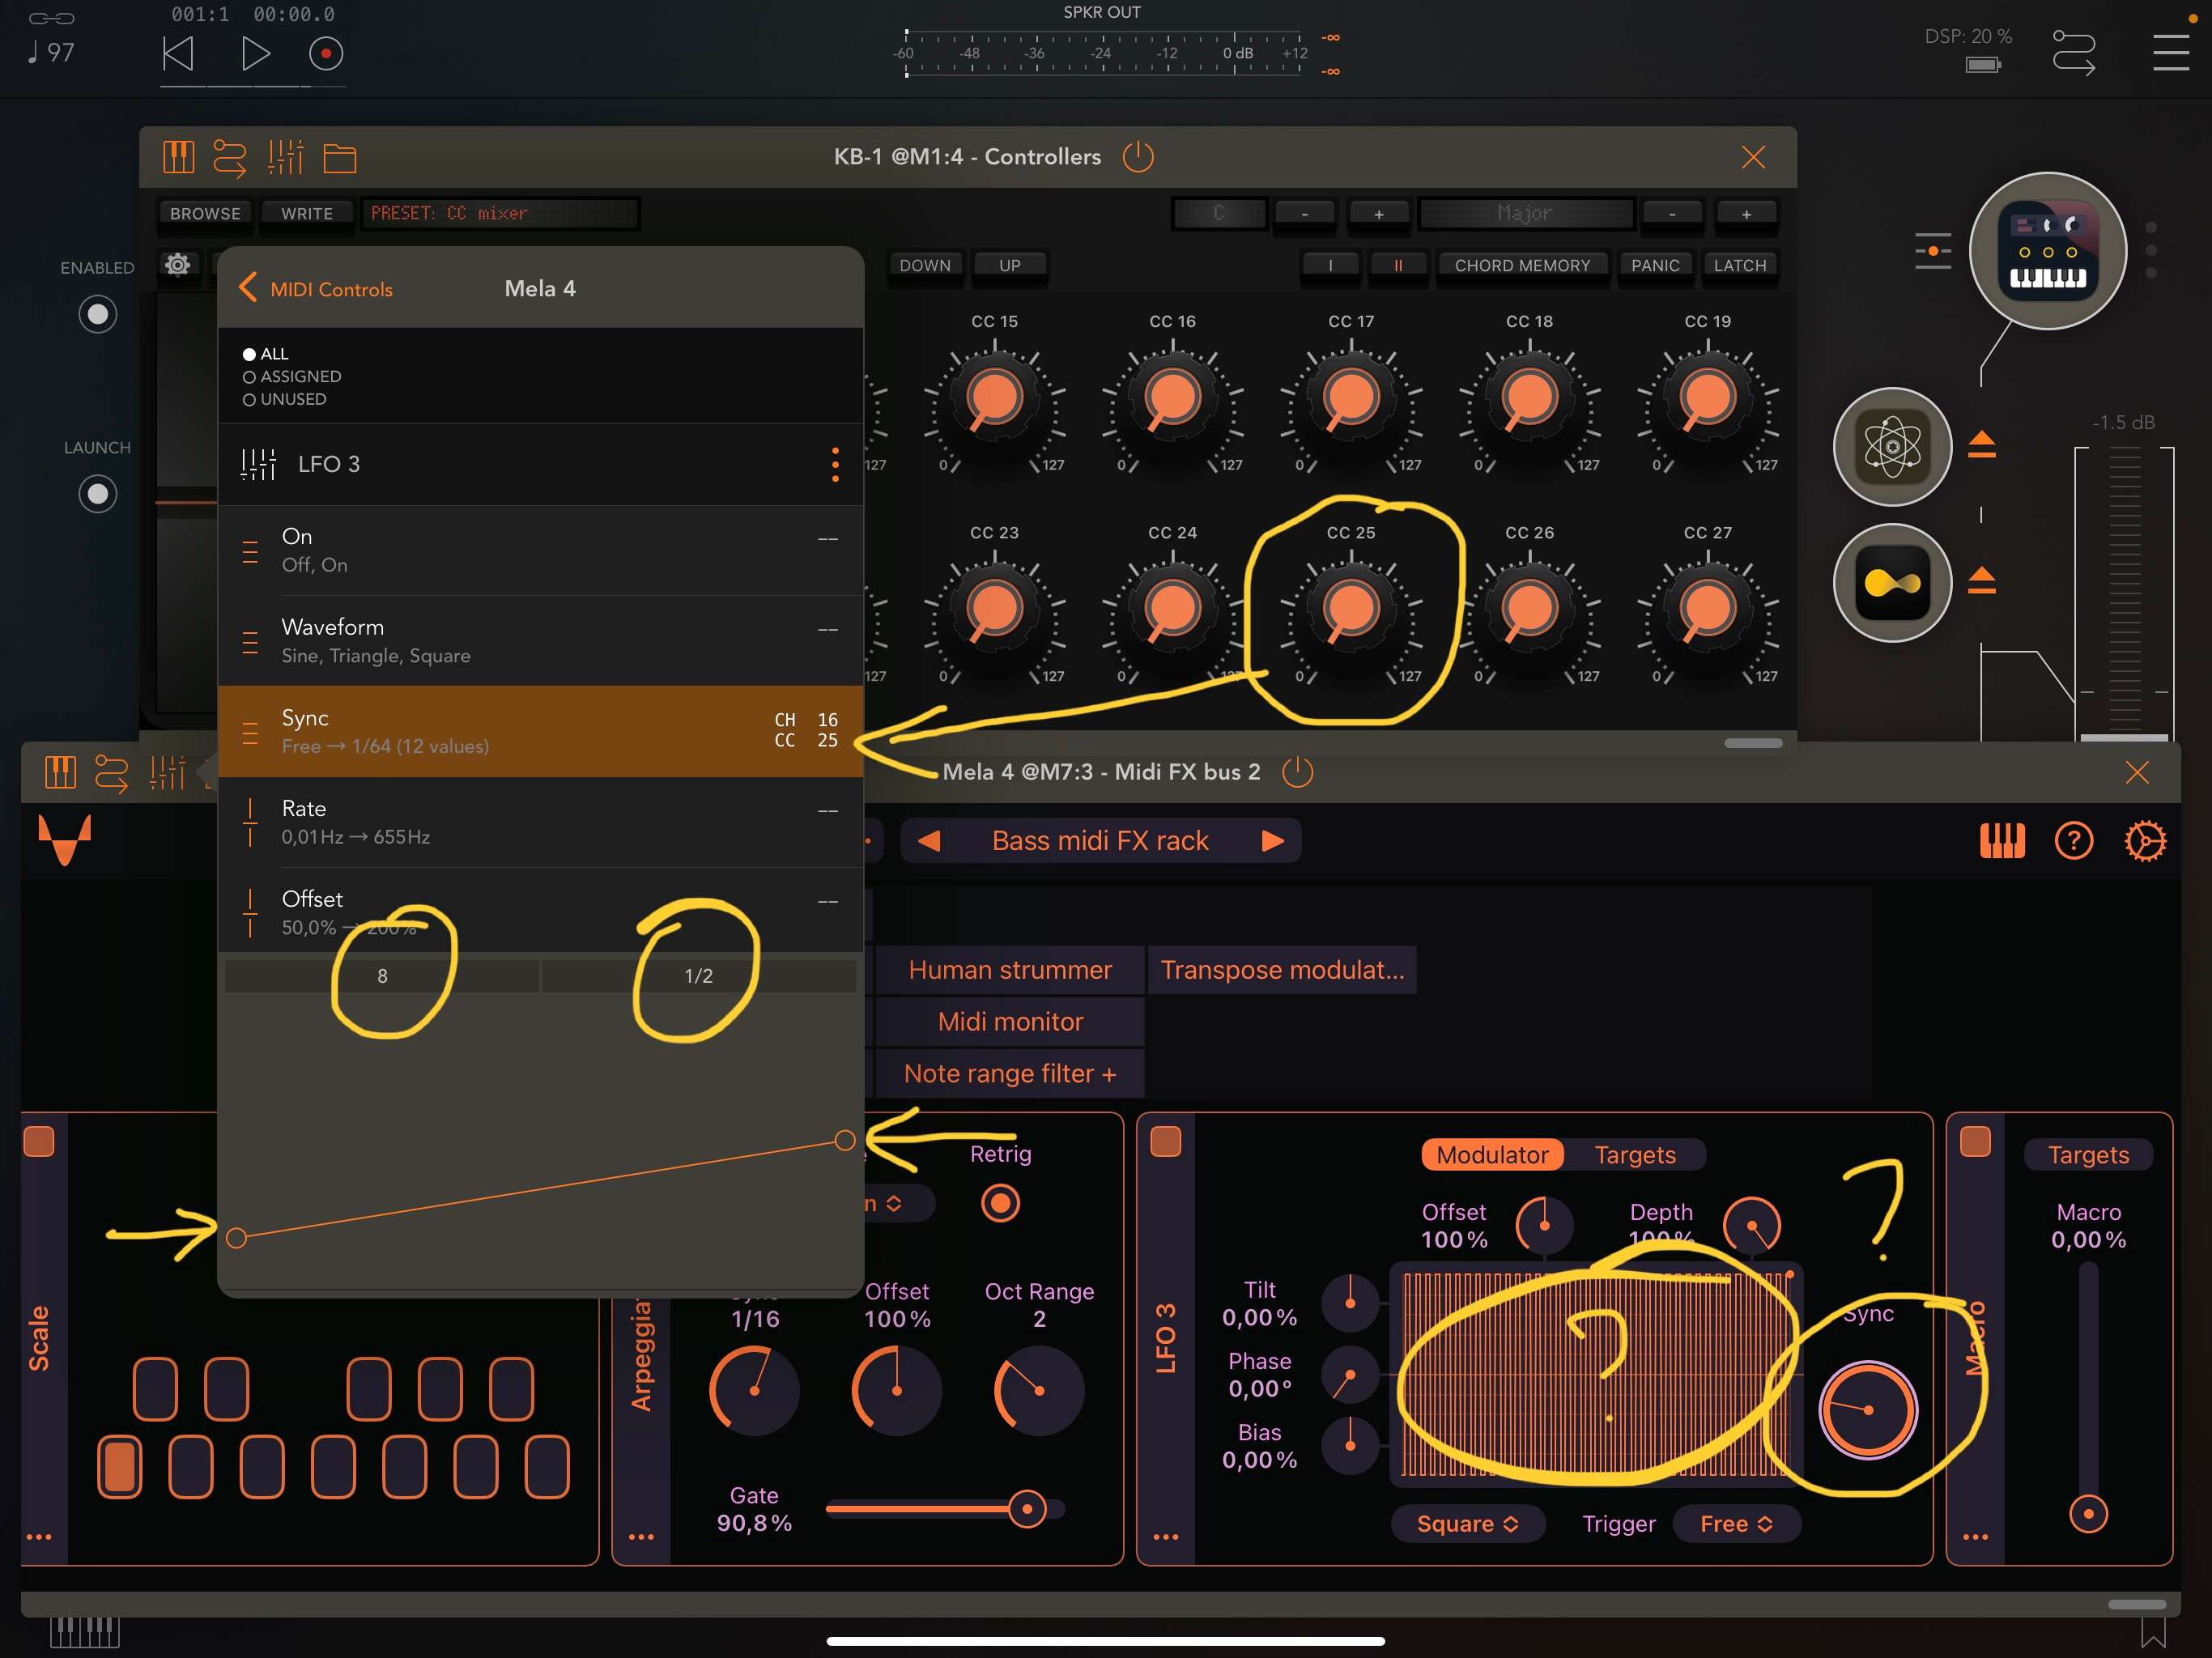
Task: Click the PANIC button
Action: coord(1654,265)
